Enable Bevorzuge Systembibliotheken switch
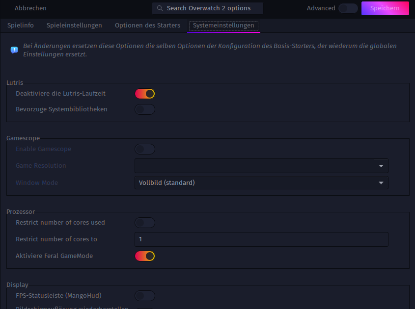The height and width of the screenshot is (309, 415). tap(145, 109)
